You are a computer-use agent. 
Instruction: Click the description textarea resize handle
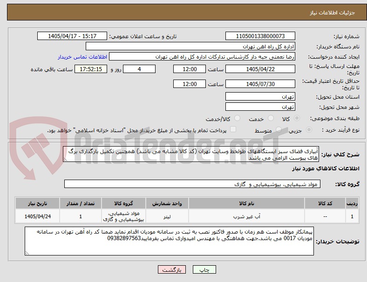tap(65, 160)
